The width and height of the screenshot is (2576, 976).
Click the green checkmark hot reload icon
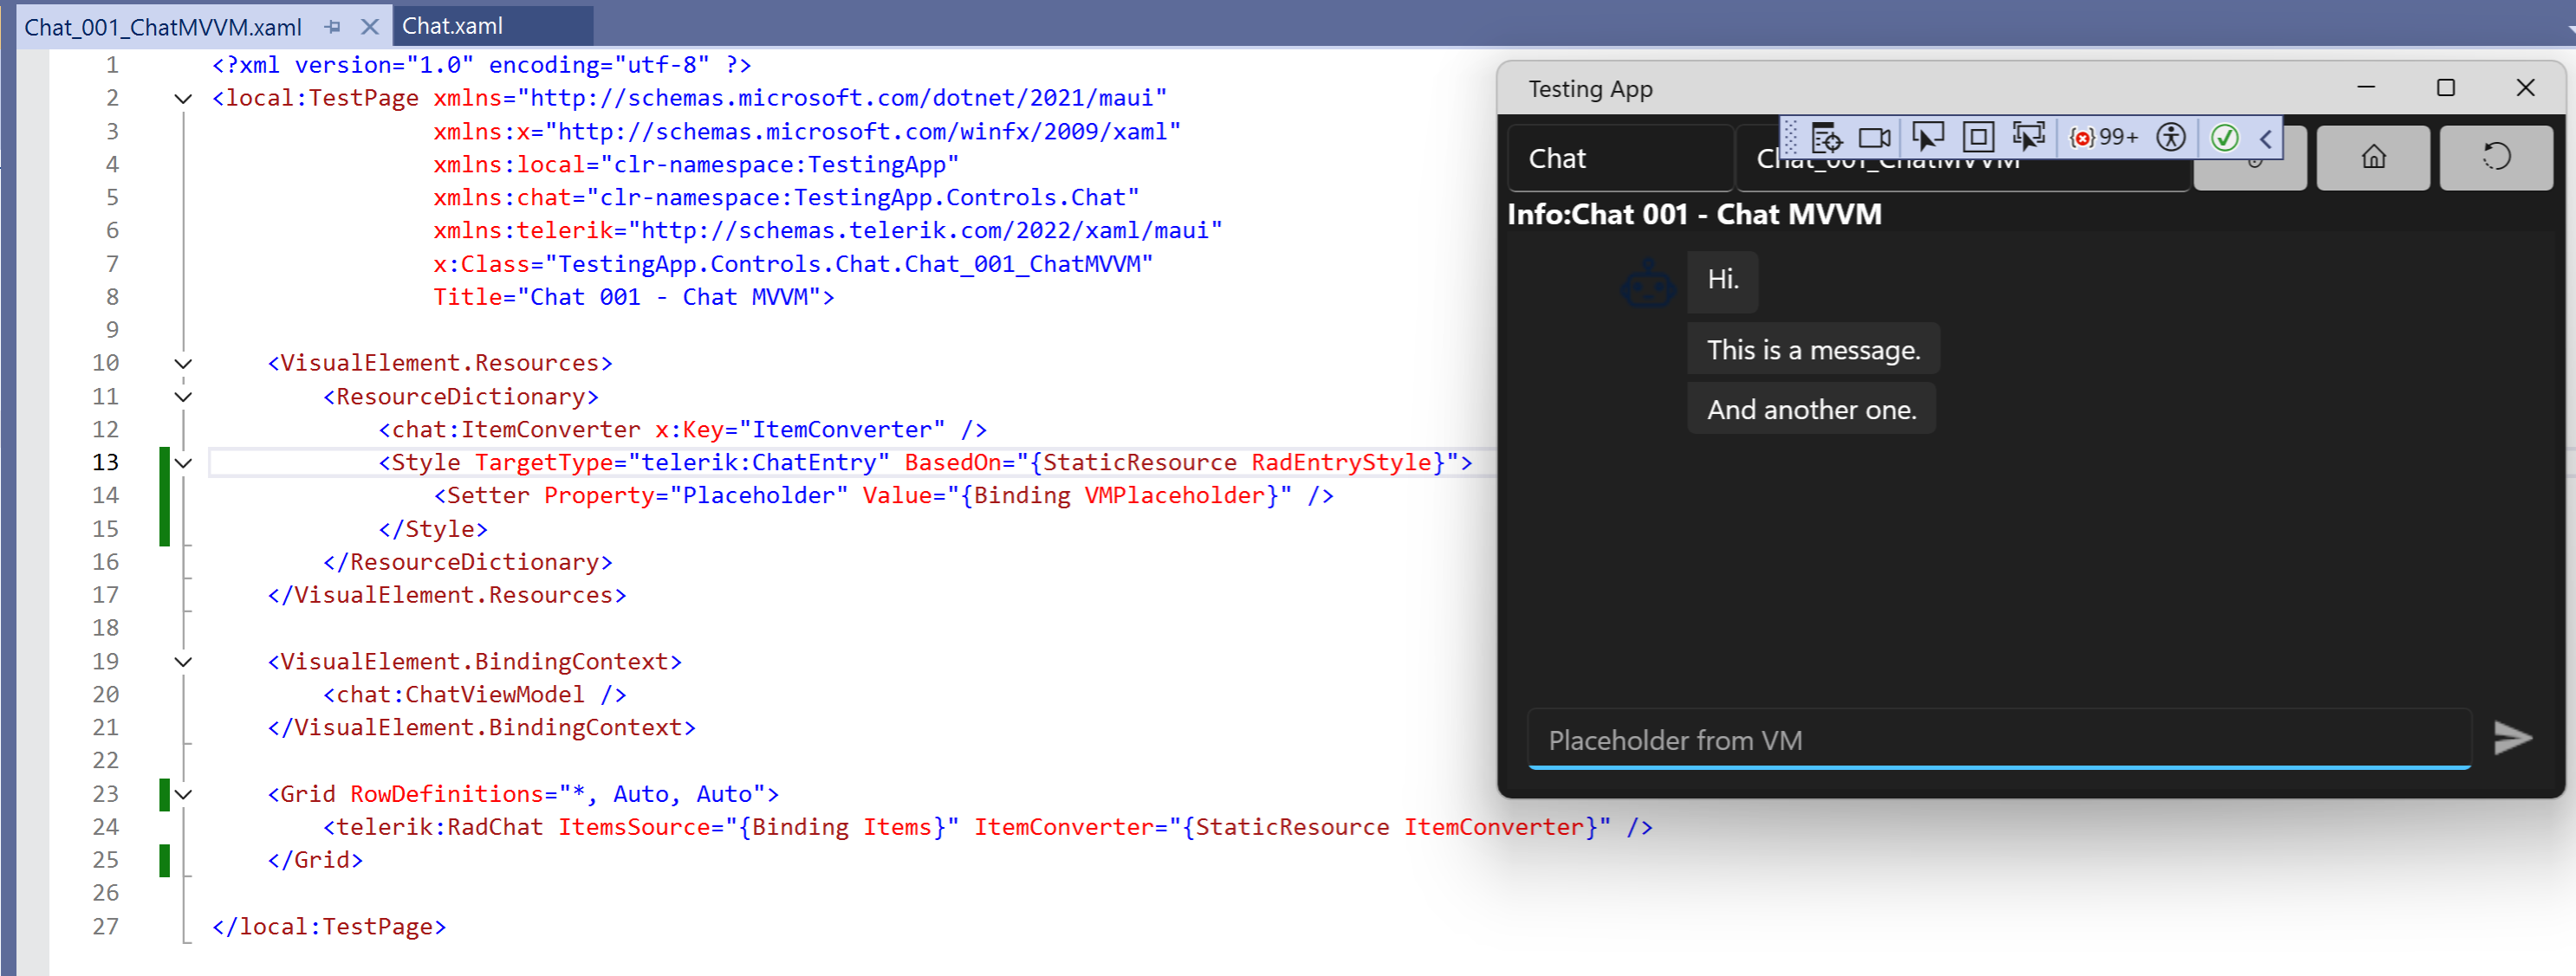pos(2224,137)
